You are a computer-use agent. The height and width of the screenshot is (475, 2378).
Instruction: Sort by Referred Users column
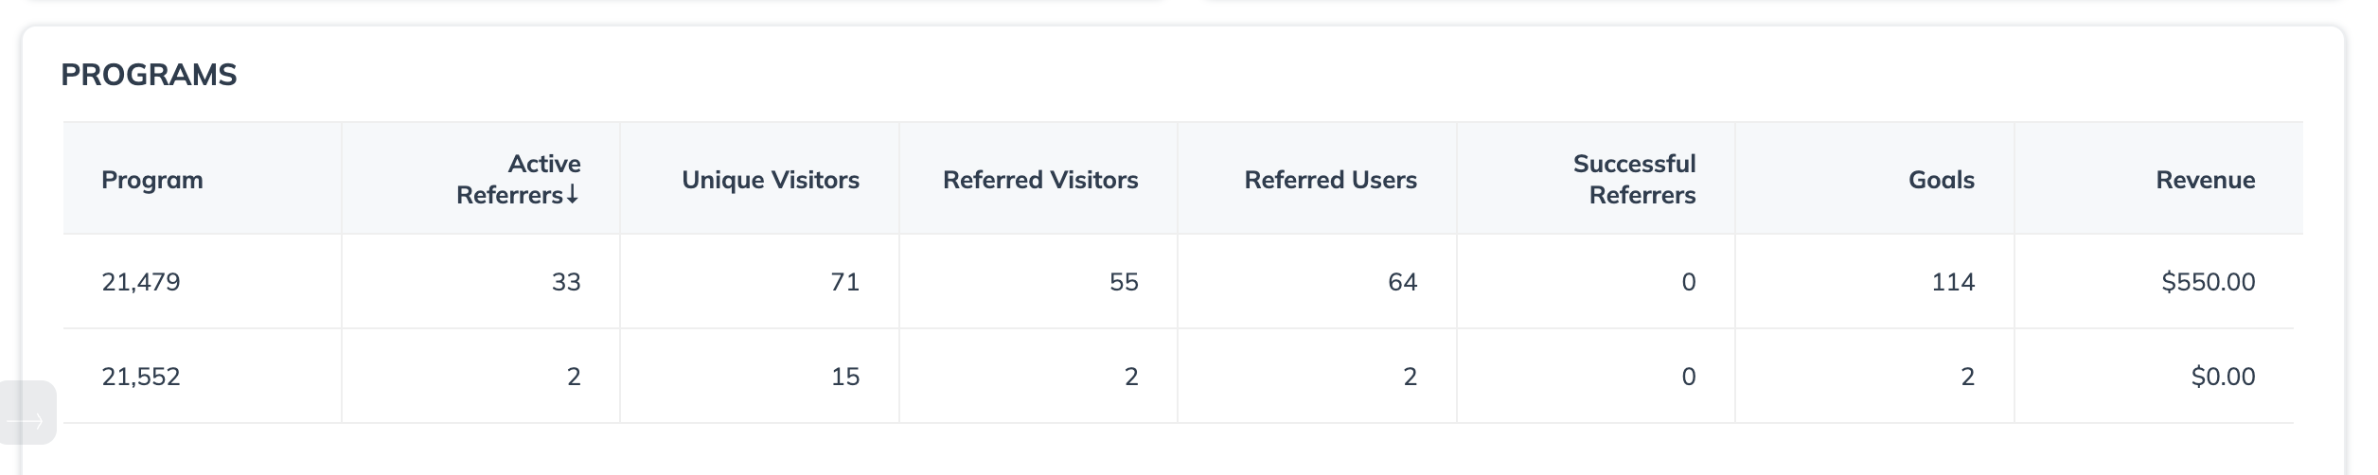(x=1329, y=180)
